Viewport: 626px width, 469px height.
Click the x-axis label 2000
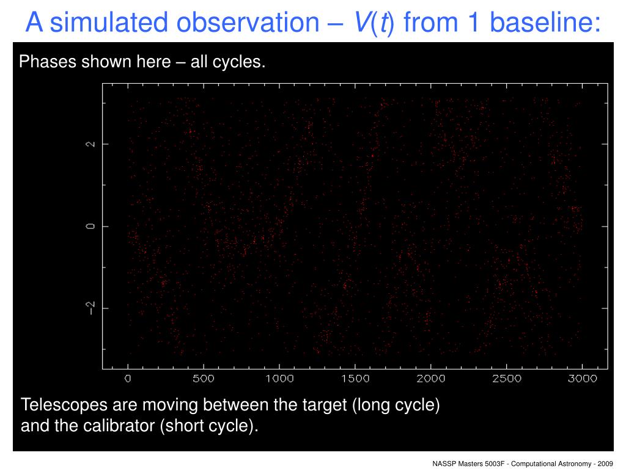(431, 379)
